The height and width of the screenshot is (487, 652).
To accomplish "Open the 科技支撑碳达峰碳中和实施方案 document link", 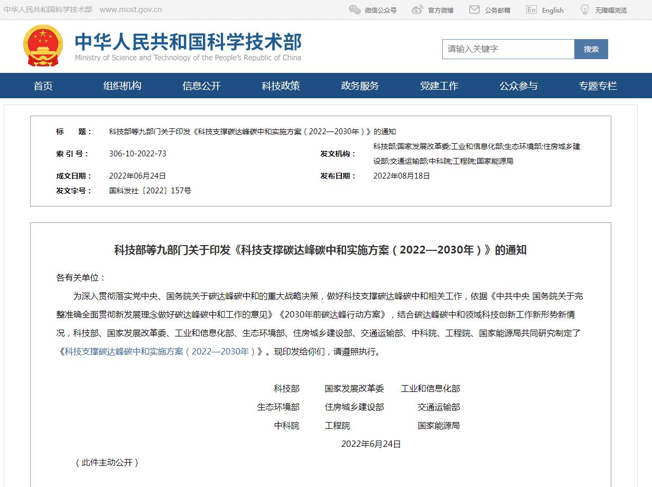I will point(160,351).
